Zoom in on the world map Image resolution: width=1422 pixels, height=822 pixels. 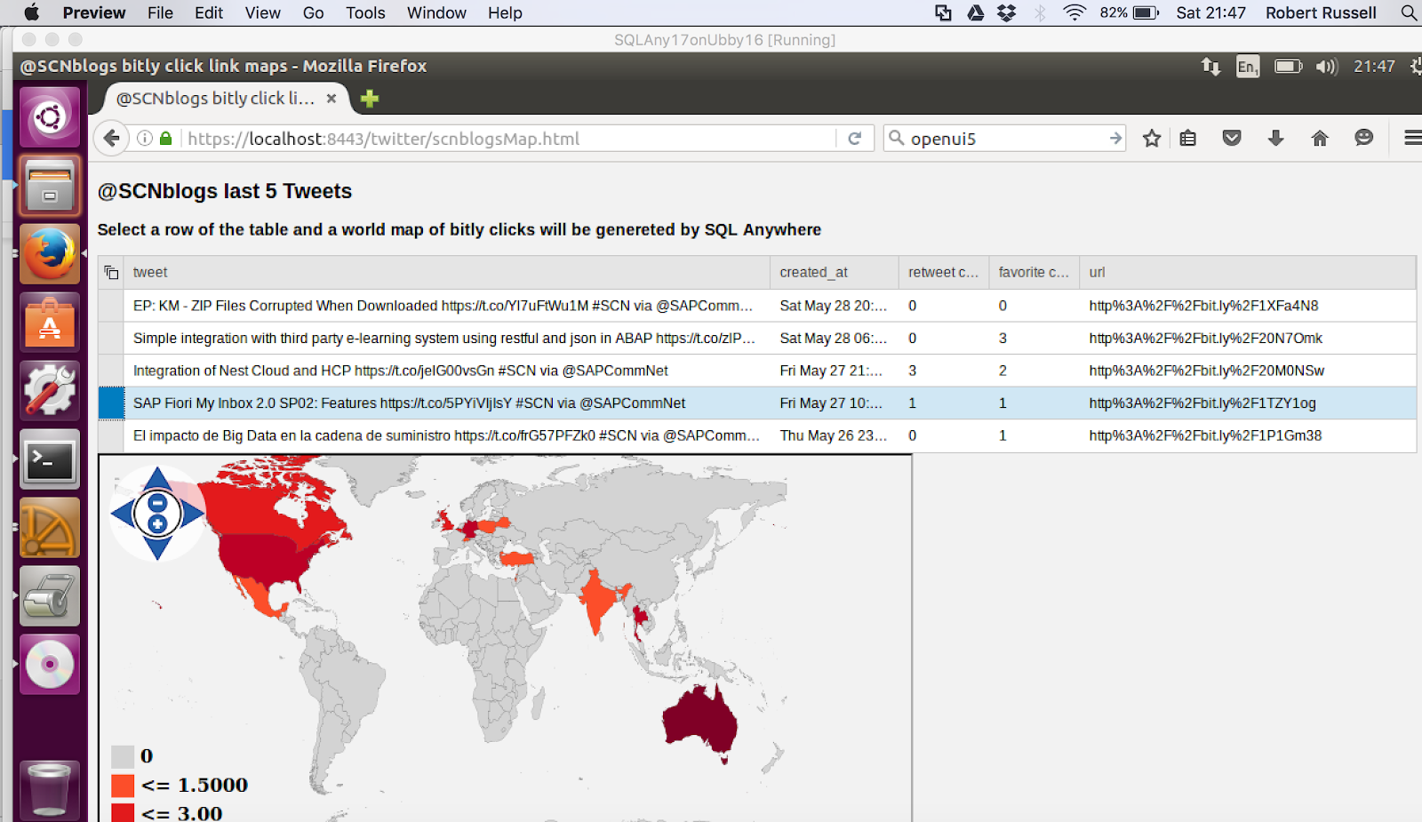pos(157,523)
